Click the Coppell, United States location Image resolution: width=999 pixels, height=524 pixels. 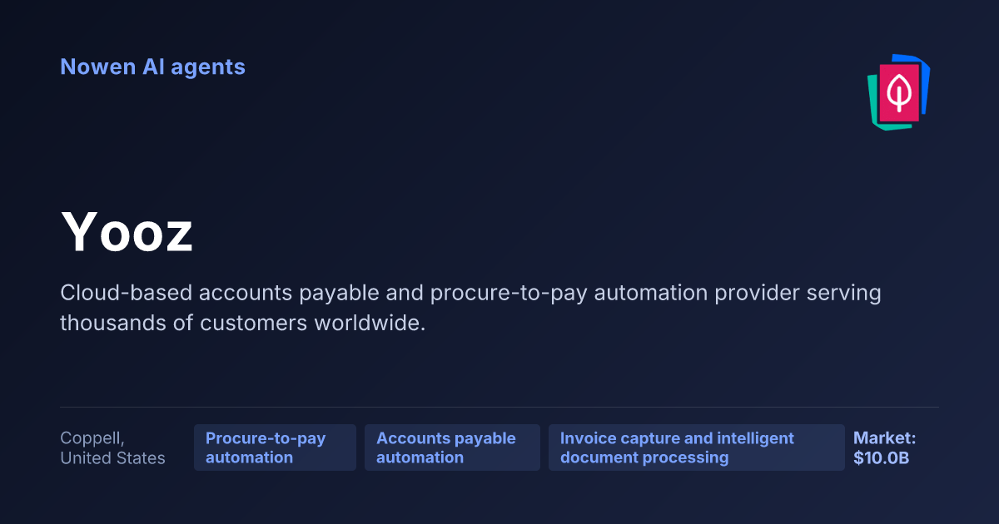(112, 447)
